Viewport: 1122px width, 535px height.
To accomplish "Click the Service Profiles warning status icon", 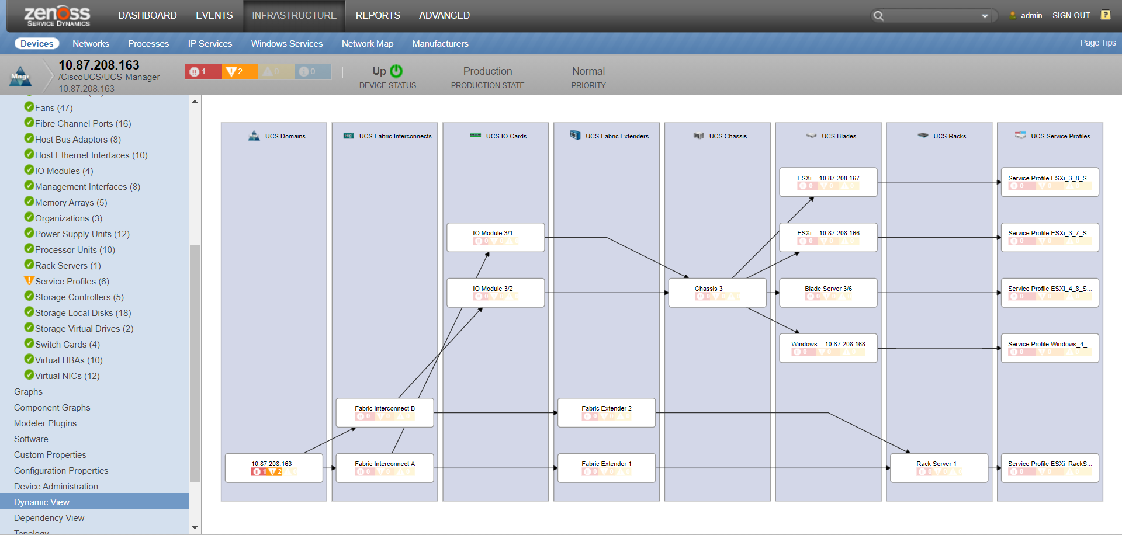I will click(x=29, y=280).
